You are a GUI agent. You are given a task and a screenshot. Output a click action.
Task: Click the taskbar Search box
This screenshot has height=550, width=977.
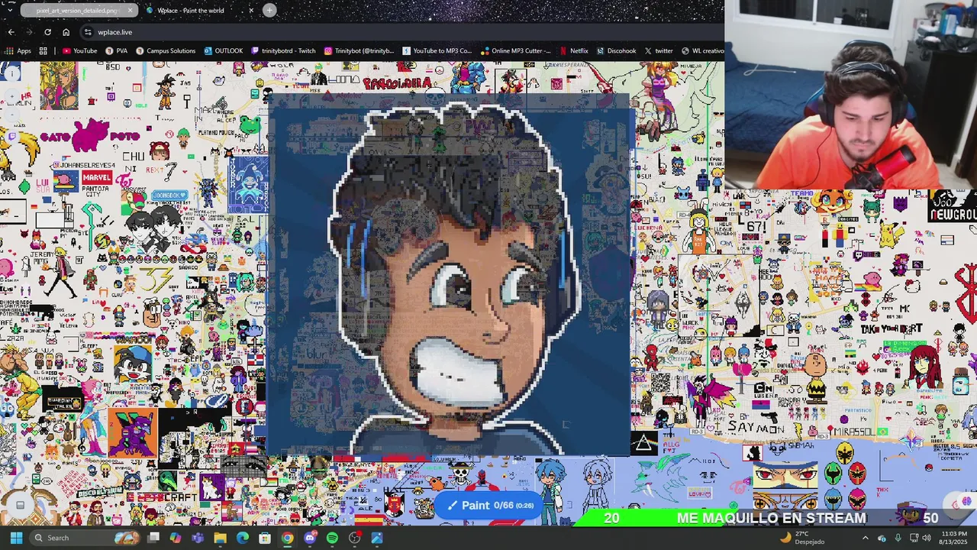(x=86, y=538)
